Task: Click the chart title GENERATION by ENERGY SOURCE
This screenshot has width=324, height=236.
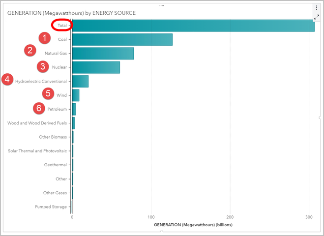Action: (x=71, y=13)
